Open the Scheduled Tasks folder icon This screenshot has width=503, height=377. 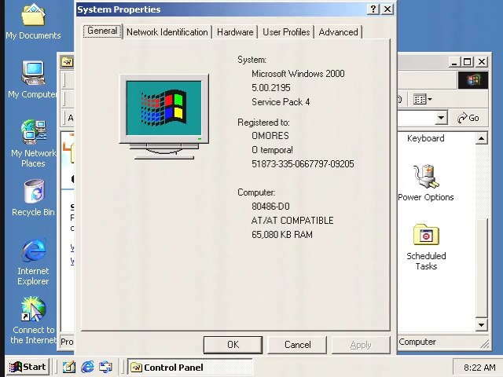point(426,247)
